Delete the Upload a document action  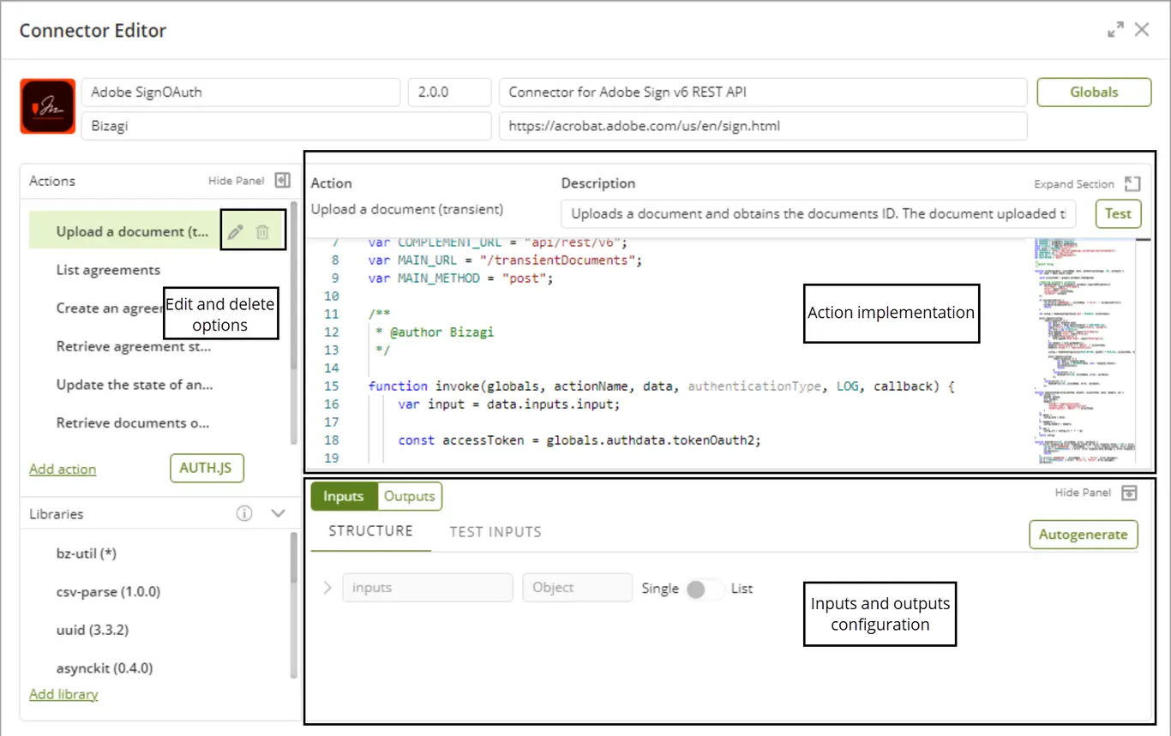pos(263,231)
